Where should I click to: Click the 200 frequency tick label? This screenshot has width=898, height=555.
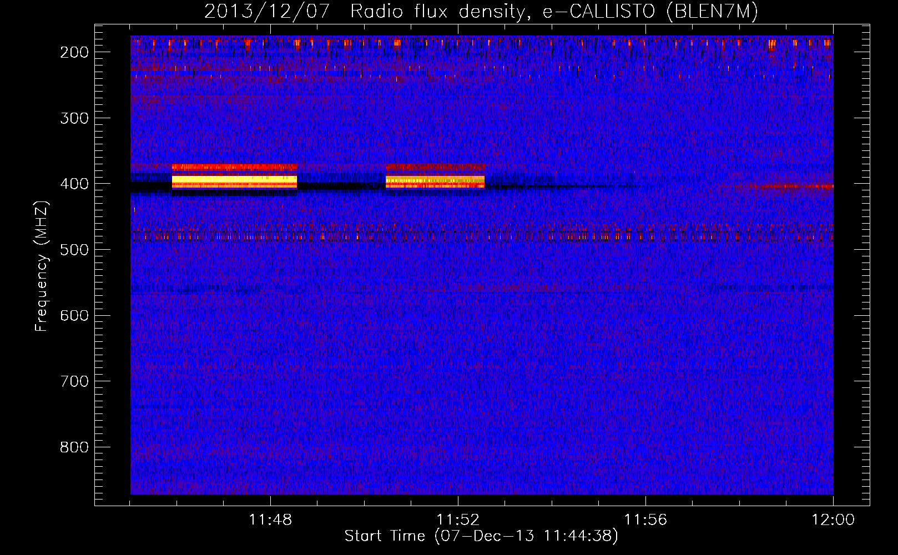(74, 52)
